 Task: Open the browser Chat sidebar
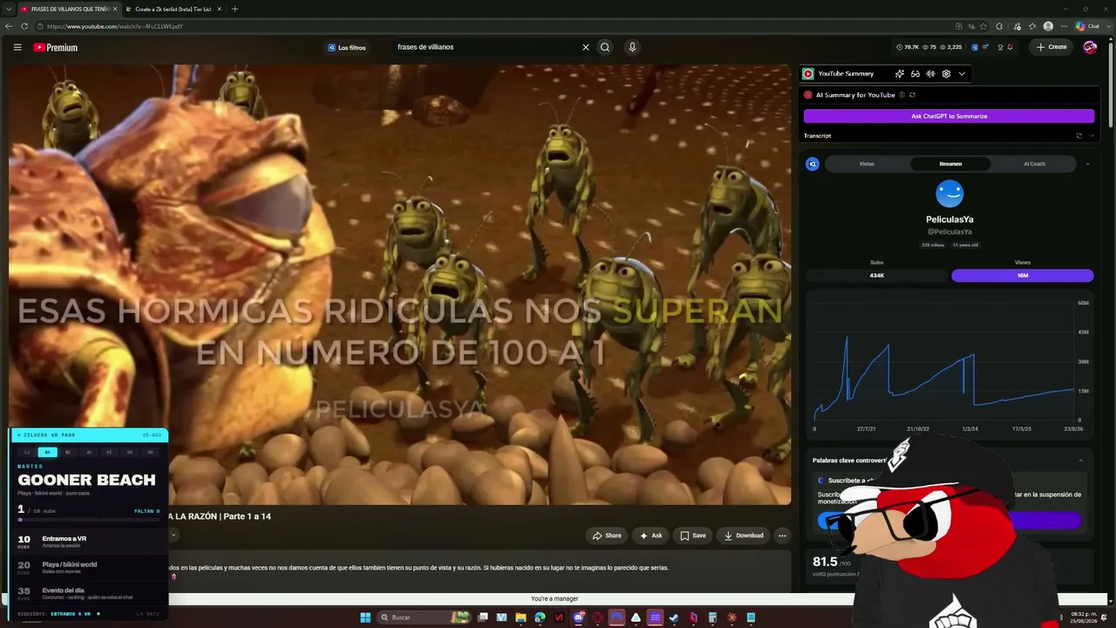click(1087, 26)
